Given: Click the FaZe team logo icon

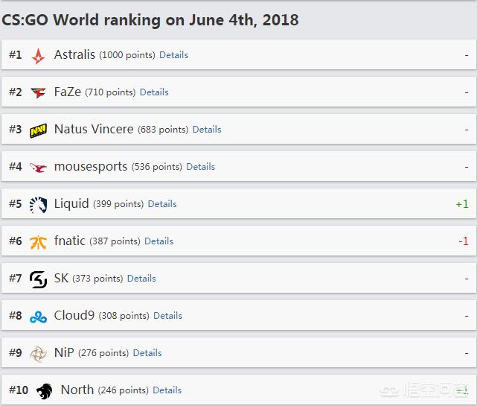Looking at the screenshot, I should (x=38, y=93).
